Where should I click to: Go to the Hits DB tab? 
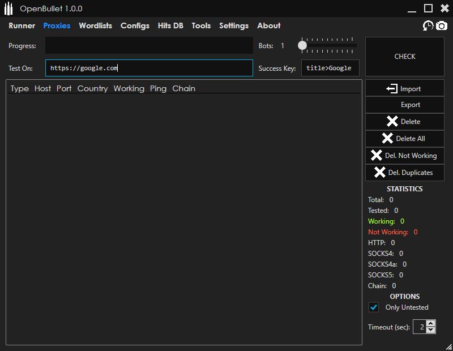(x=170, y=25)
